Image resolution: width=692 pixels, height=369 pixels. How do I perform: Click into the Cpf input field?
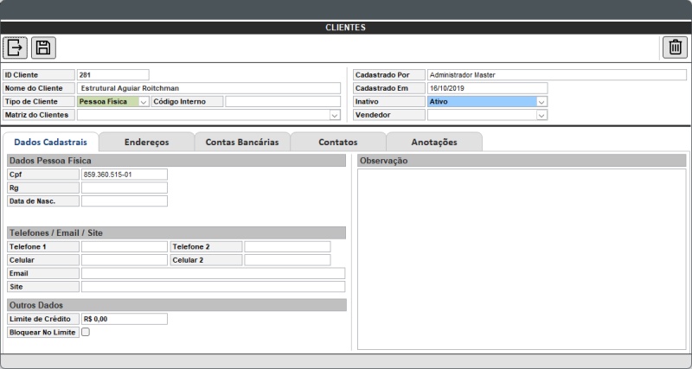point(123,175)
